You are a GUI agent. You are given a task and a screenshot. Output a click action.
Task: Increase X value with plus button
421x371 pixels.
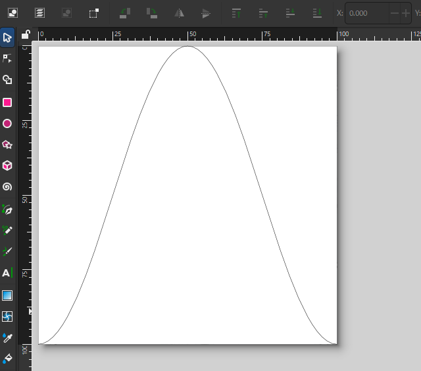click(406, 13)
